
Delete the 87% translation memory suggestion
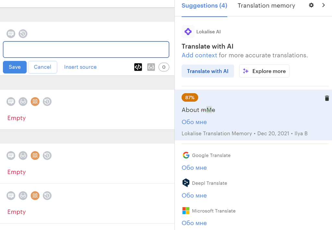pos(327,98)
